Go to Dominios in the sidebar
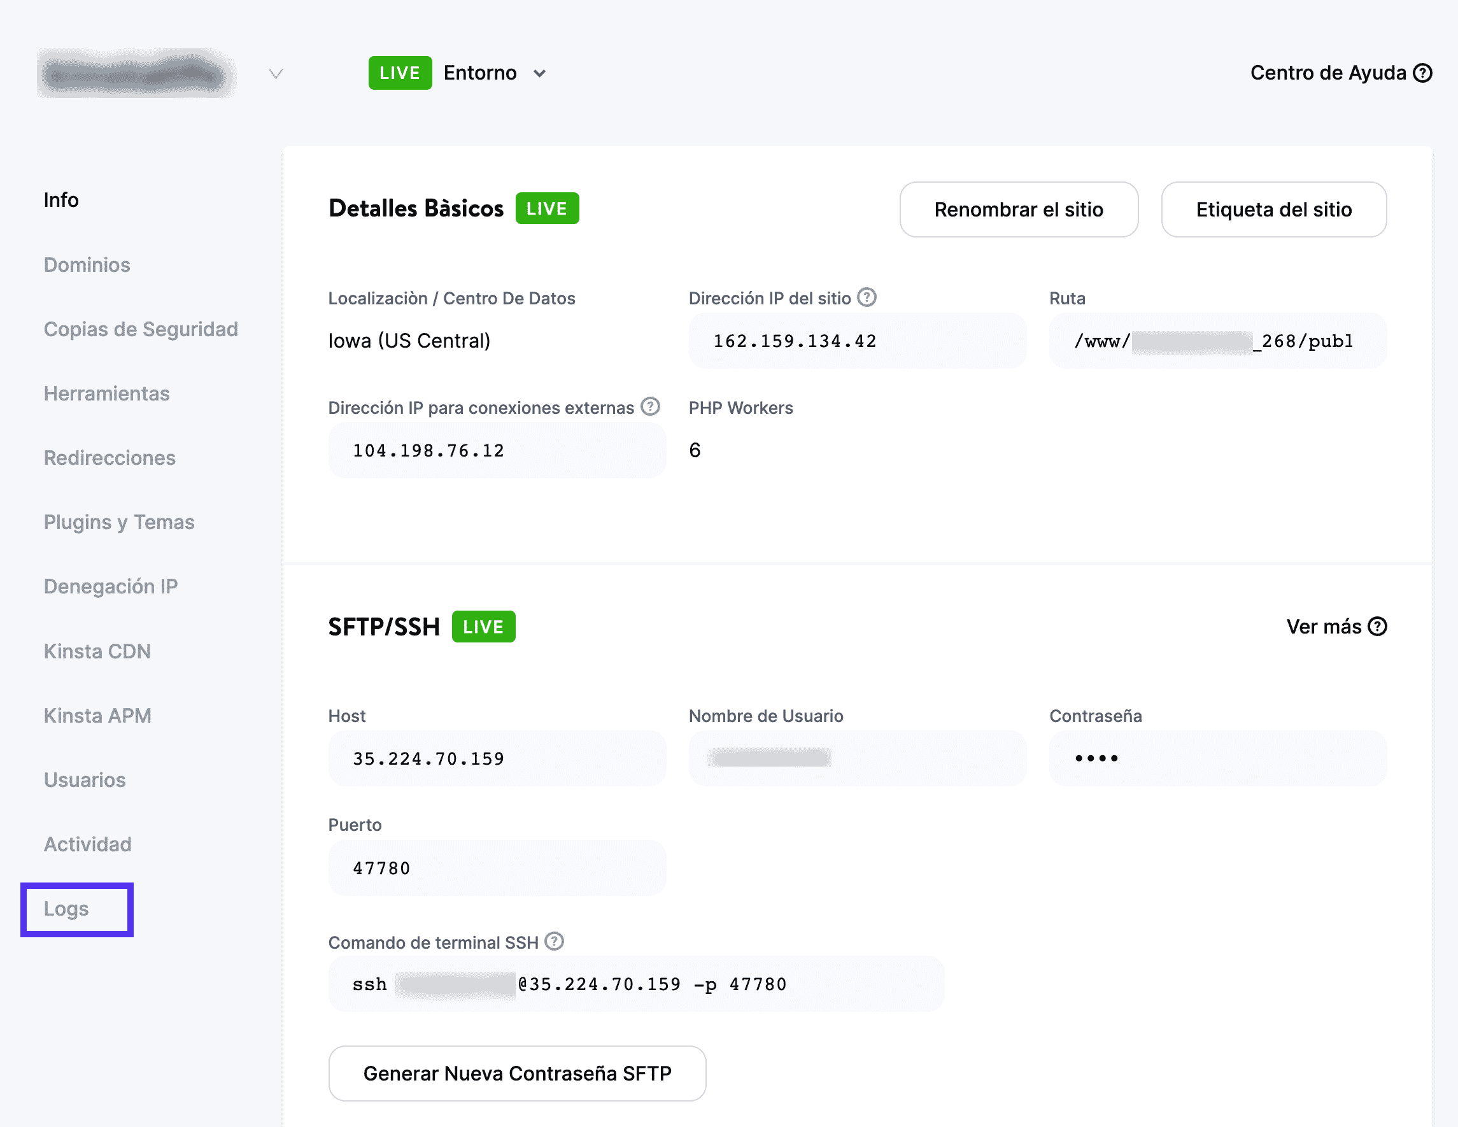The image size is (1458, 1127). click(87, 265)
